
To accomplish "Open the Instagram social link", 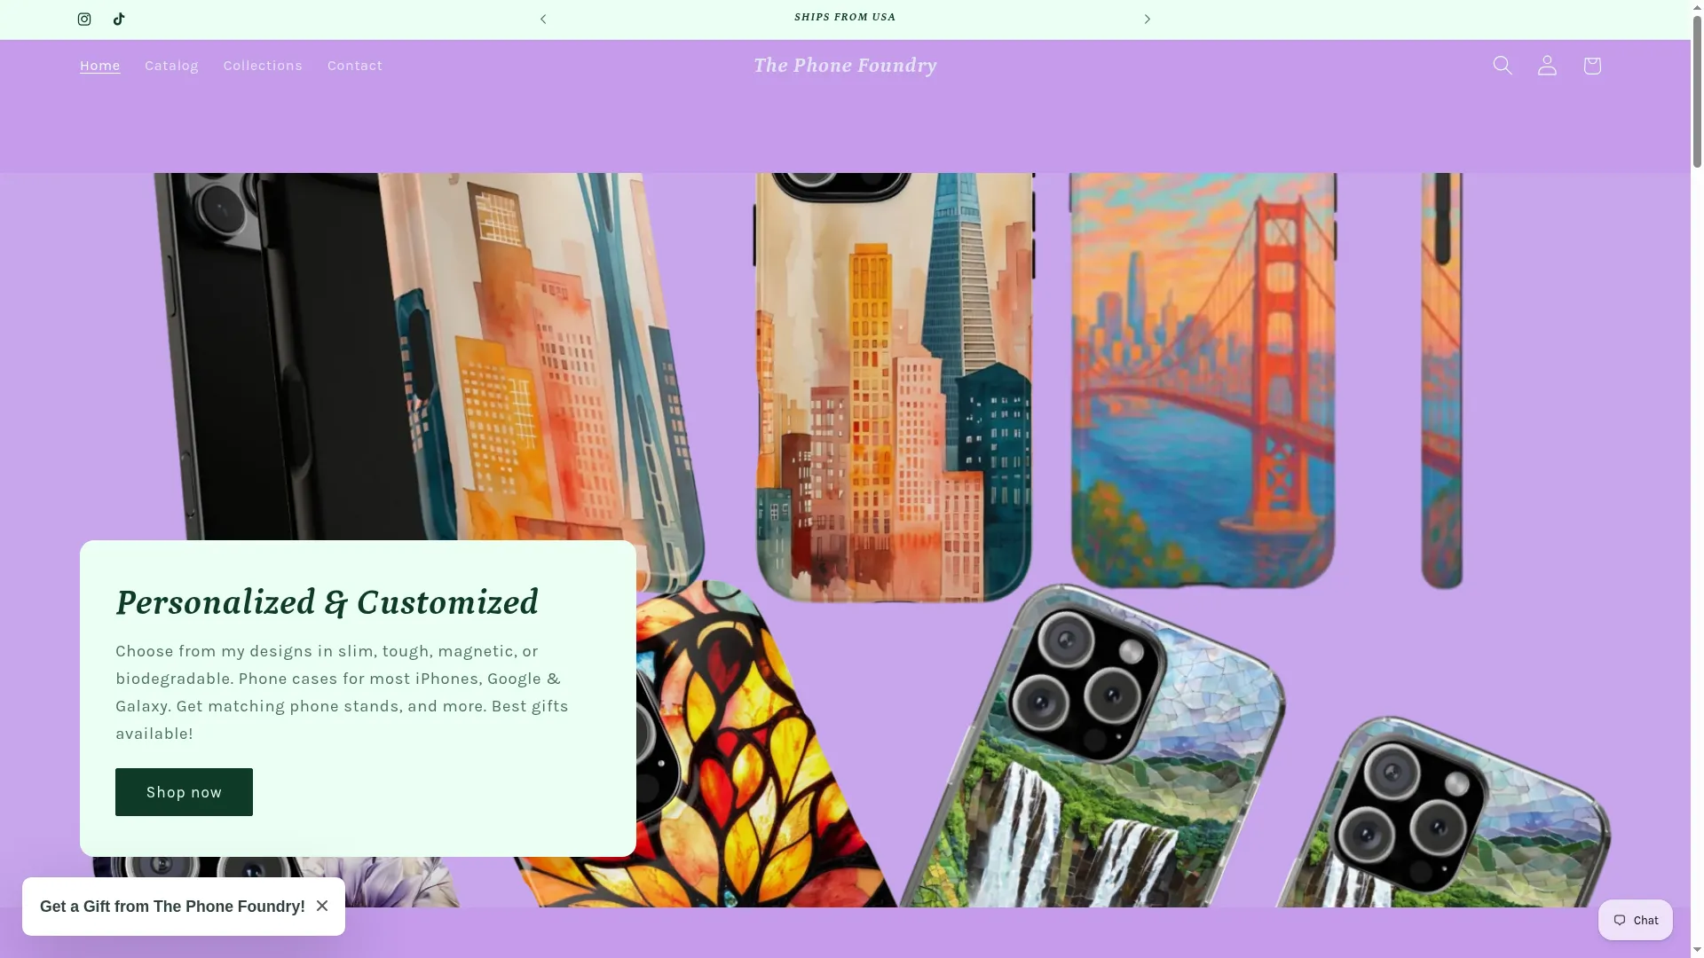I will coord(84,20).
